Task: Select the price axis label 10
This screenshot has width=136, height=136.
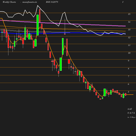Action: (x=129, y=53)
